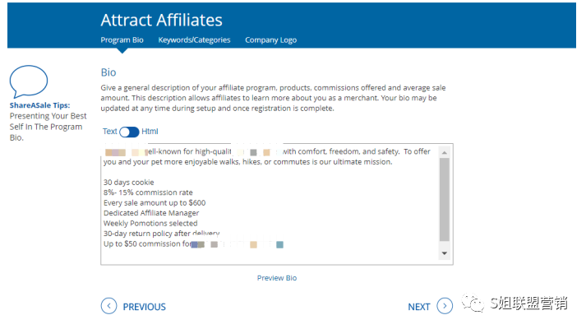The width and height of the screenshot is (586, 329).
Task: Click the Bio section heading
Action: point(108,72)
